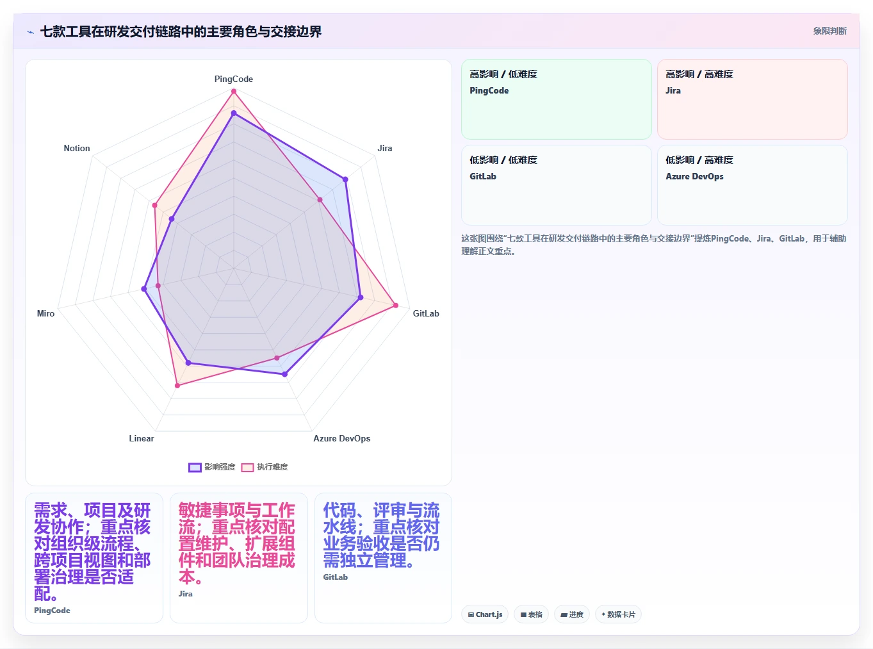This screenshot has height=649, width=873.
Task: Click GitLab text in 低影响 / 低难度 card
Action: 483,176
